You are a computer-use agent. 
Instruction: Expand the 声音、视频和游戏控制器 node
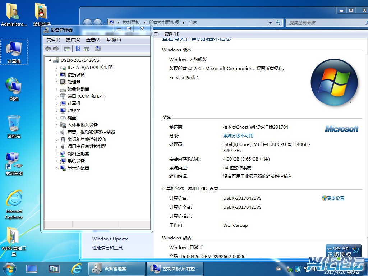click(x=56, y=132)
